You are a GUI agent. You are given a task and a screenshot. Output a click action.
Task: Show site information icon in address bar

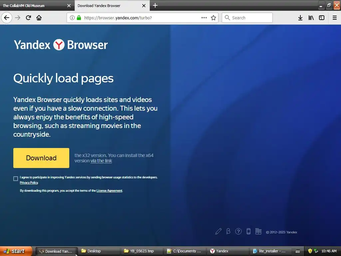[72, 18]
